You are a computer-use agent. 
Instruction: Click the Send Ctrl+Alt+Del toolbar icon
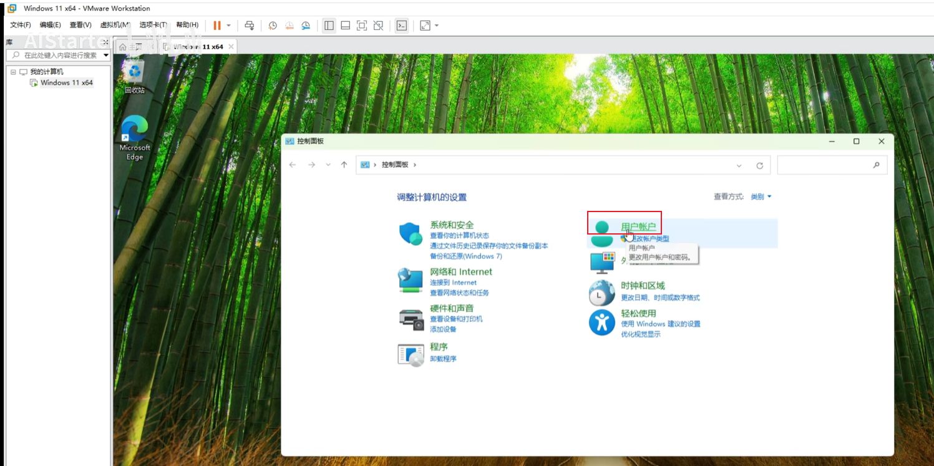250,26
